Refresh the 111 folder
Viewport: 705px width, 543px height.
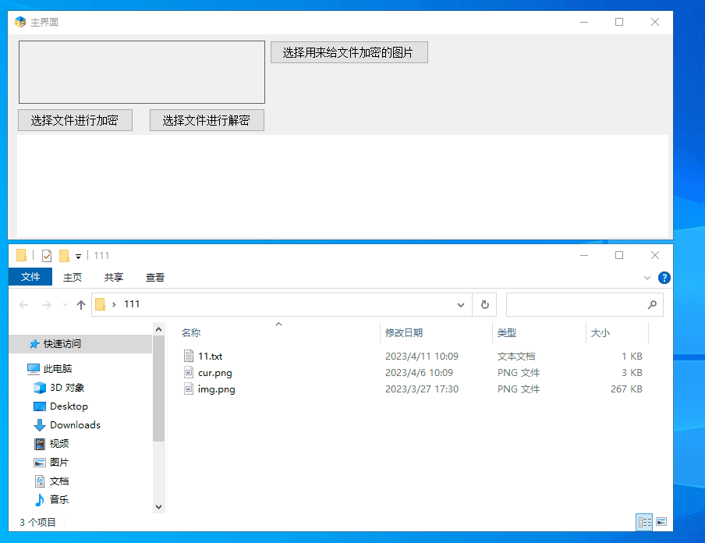click(x=485, y=304)
